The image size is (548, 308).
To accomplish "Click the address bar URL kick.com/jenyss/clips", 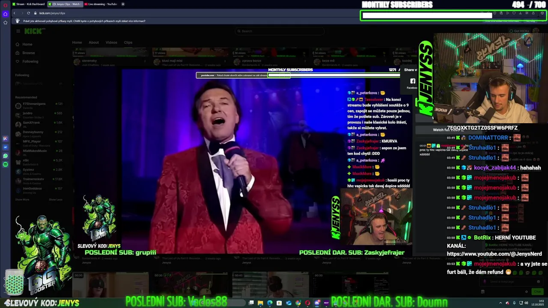I will [52, 13].
